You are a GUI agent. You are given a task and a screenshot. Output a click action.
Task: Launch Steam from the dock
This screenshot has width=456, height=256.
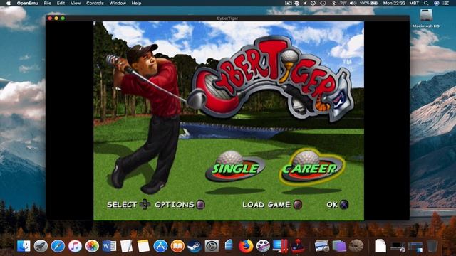click(x=195, y=246)
